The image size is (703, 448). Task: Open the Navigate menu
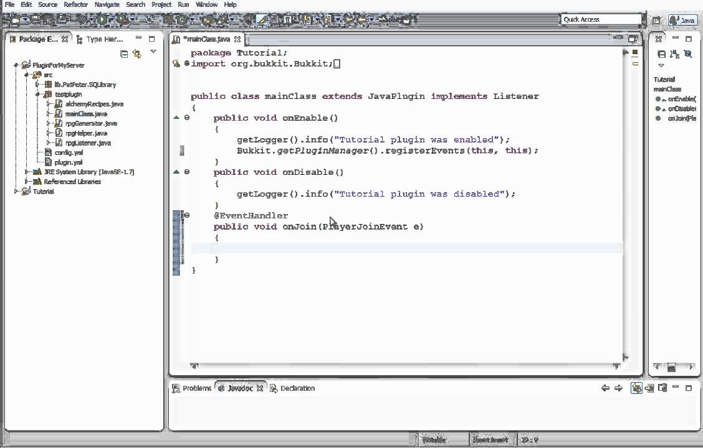(x=107, y=4)
